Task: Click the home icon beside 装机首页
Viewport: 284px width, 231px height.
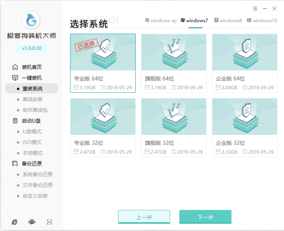Action: [15, 67]
